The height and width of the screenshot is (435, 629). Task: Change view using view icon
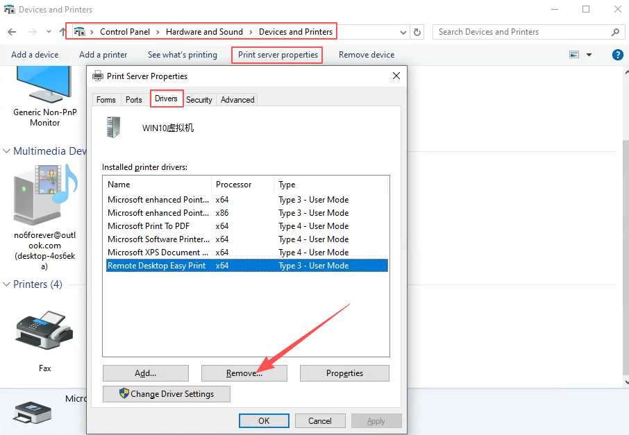[x=574, y=55]
